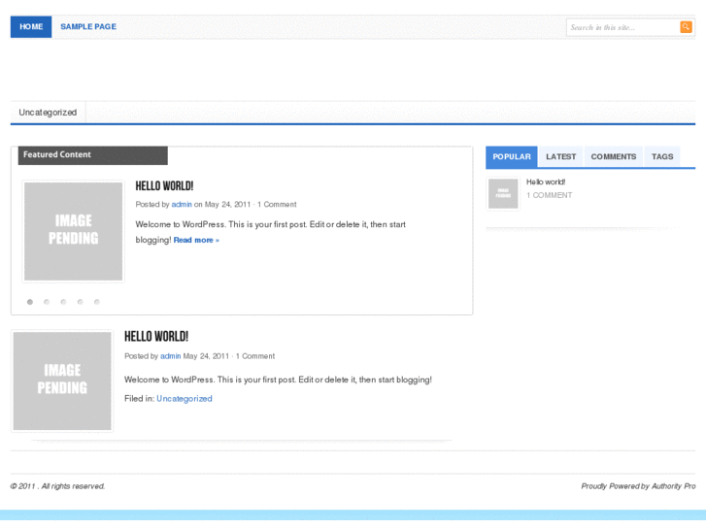This screenshot has width=706, height=529.
Task: Open the Popular tab's small post thumbnail
Action: [x=503, y=193]
